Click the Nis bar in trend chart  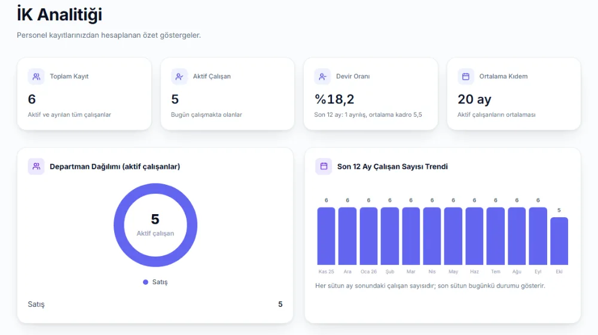coord(432,236)
